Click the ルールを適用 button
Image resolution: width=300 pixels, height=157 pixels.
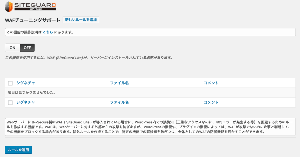[x=18, y=150]
